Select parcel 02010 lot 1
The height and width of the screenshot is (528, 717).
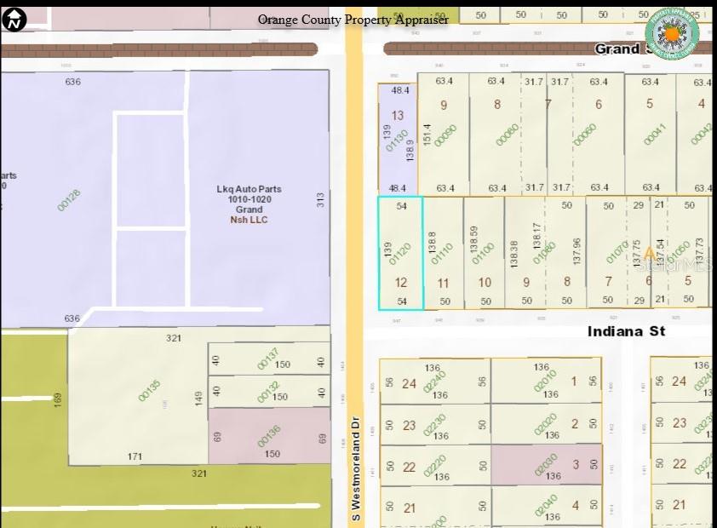click(x=545, y=380)
